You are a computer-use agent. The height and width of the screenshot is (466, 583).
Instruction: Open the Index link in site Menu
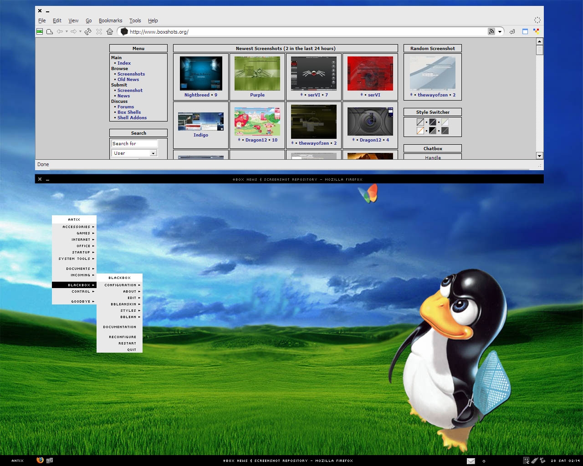point(124,63)
